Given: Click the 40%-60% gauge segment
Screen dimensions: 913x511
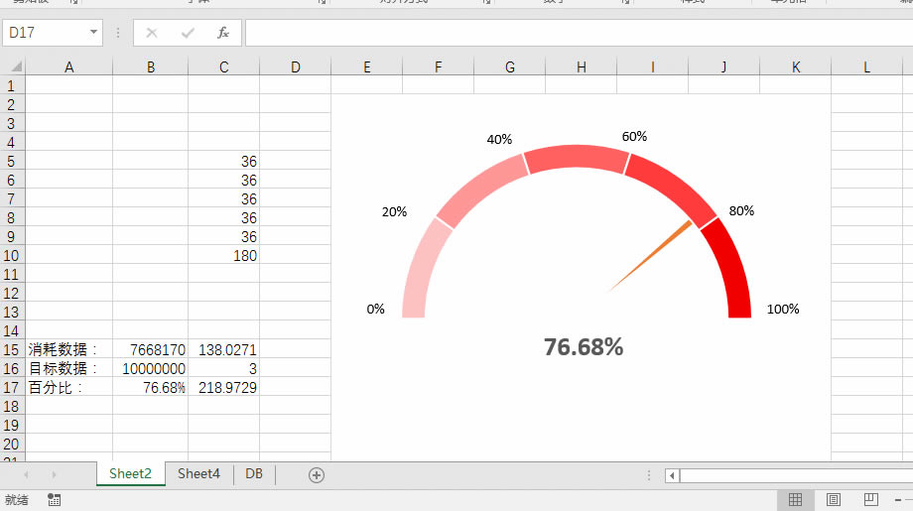Looking at the screenshot, I should point(577,157).
